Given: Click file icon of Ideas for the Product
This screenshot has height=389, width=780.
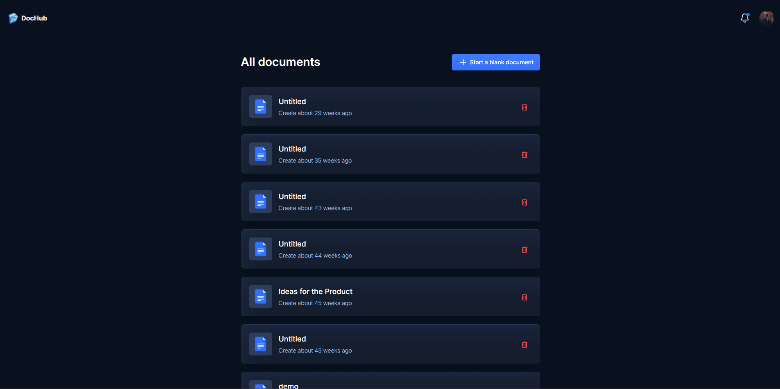Looking at the screenshot, I should [261, 296].
